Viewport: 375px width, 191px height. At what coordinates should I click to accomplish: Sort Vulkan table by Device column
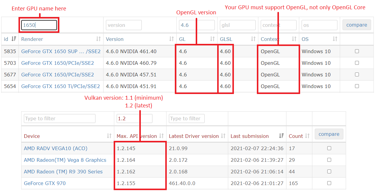[x=109, y=136]
